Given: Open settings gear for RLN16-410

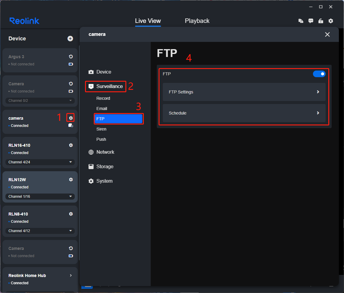Looking at the screenshot, I should pyautogui.click(x=71, y=145).
